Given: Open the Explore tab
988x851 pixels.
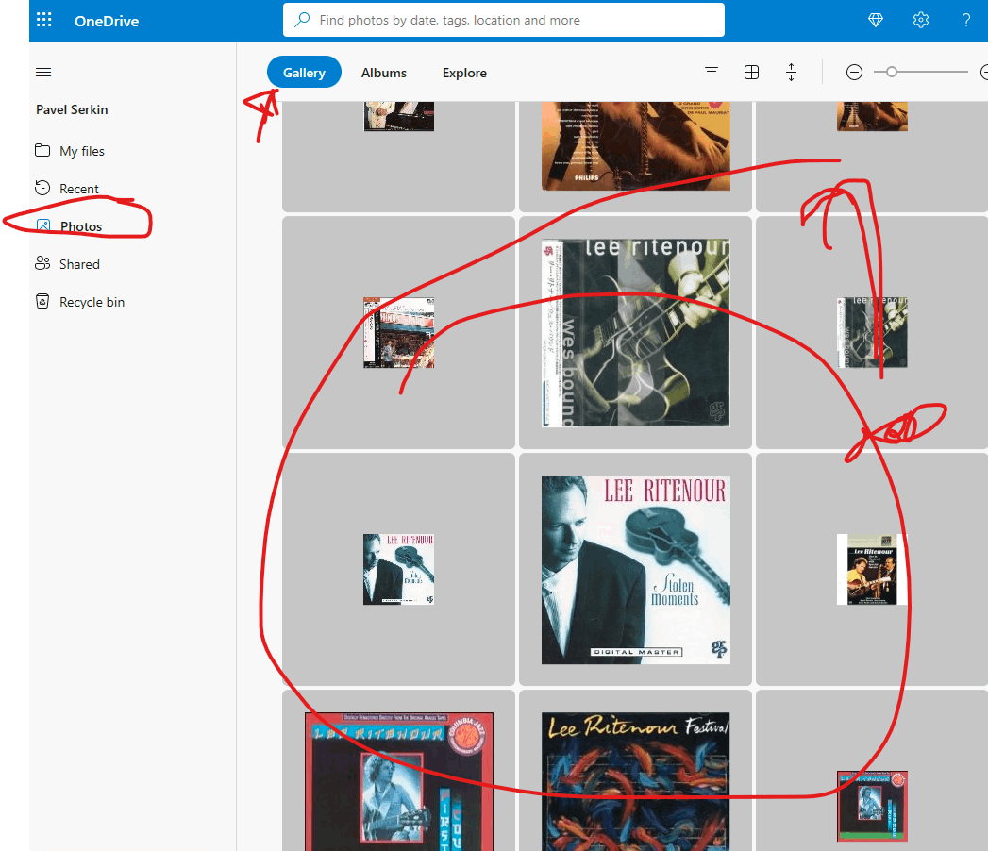Looking at the screenshot, I should (x=464, y=73).
